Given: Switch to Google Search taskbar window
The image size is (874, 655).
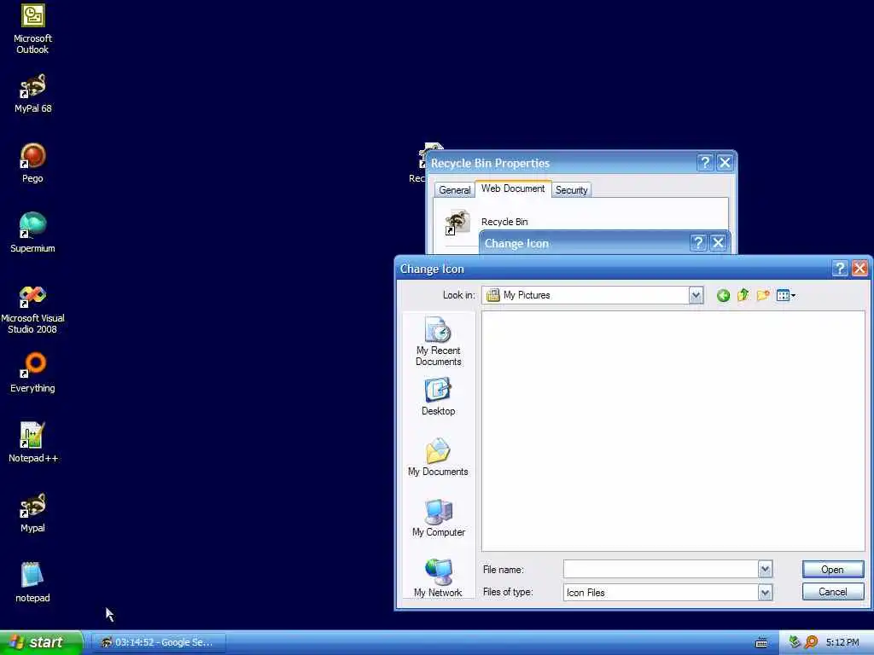Looking at the screenshot, I should coord(158,642).
